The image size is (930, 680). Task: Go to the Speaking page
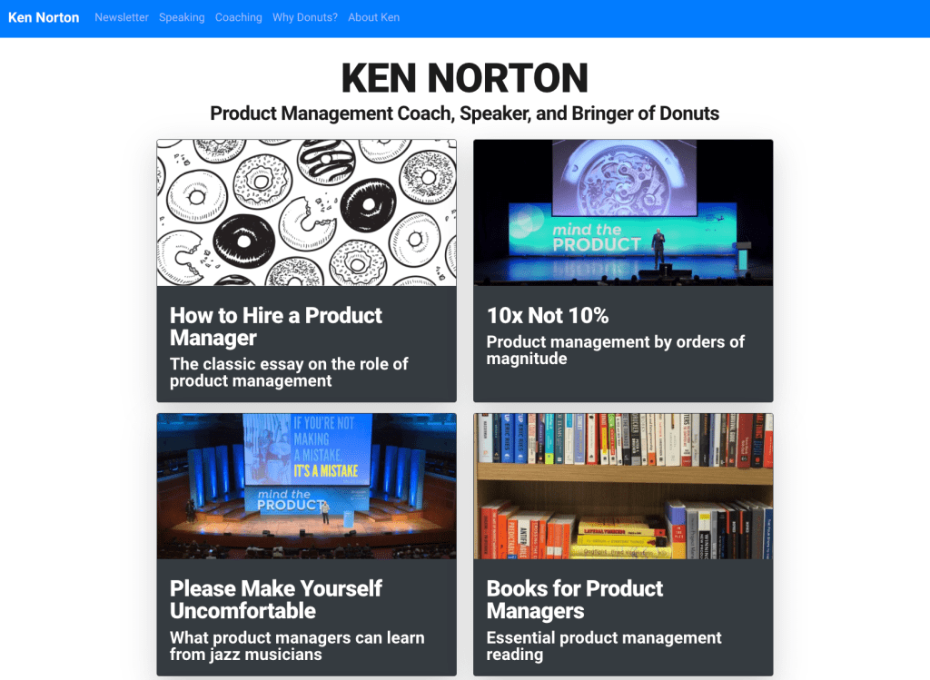182,18
